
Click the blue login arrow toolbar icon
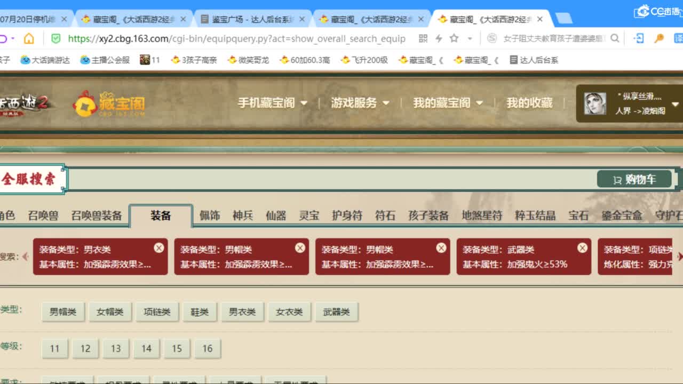pos(638,38)
